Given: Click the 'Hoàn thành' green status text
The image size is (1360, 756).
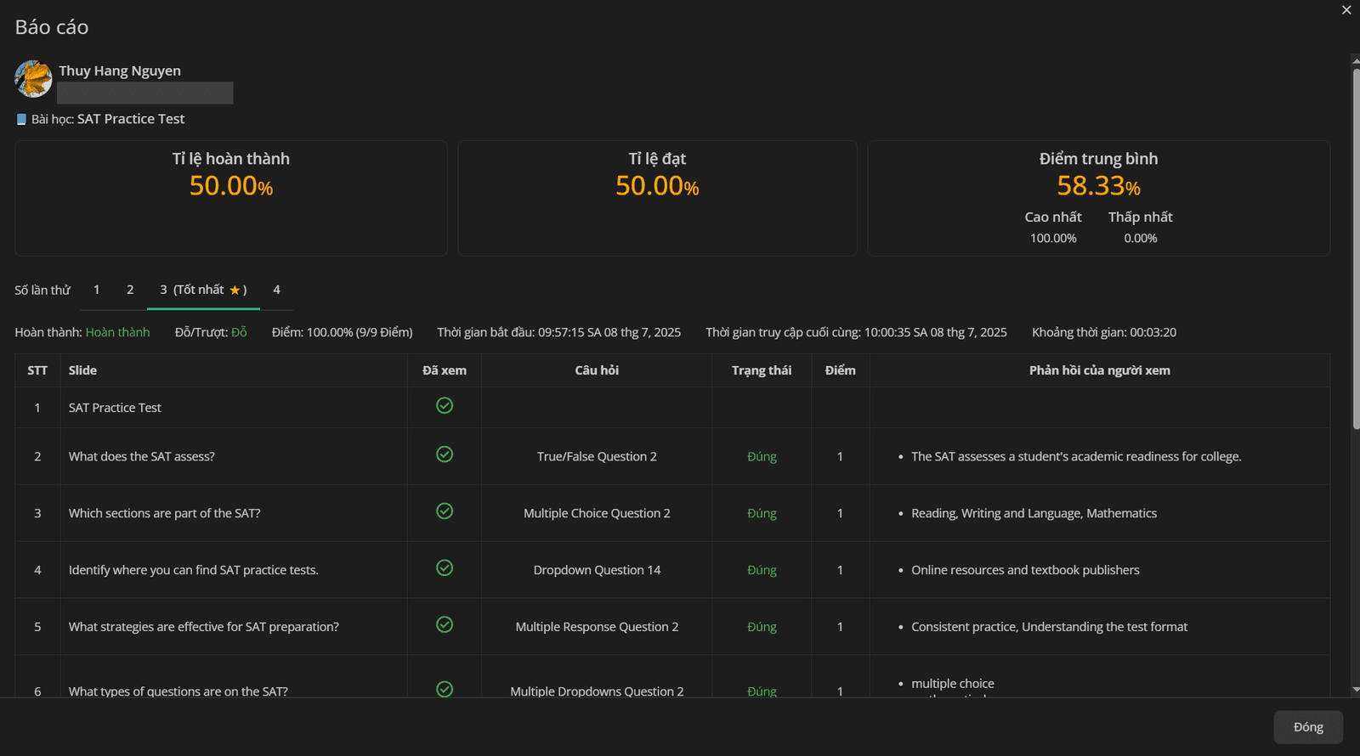Looking at the screenshot, I should (117, 332).
